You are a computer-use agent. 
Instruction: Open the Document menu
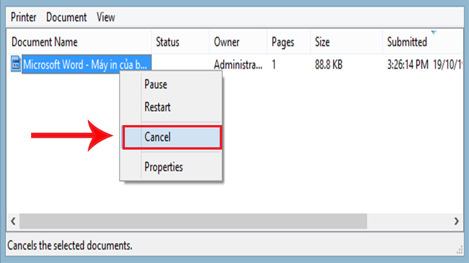click(x=66, y=18)
